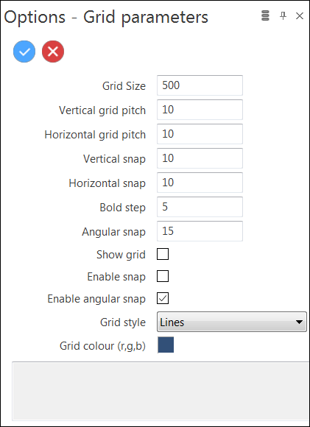Open the Grid style dropdown
Viewport: 310px width, 427px height.
click(232, 322)
